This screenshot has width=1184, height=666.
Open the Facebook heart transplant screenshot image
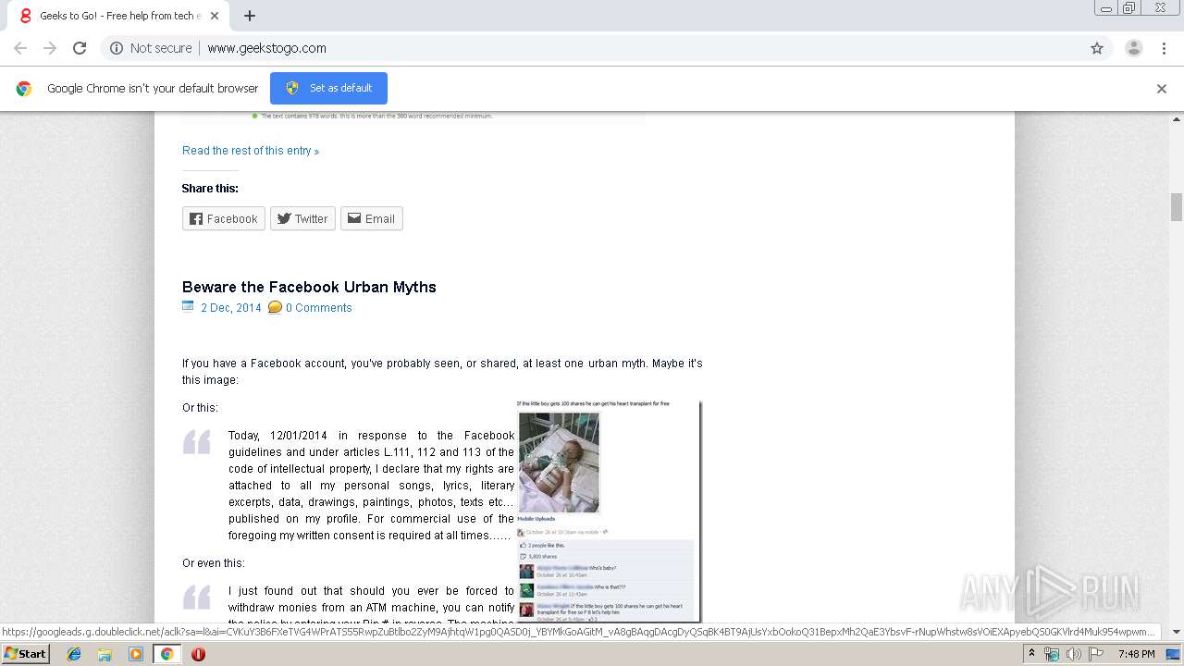click(608, 511)
